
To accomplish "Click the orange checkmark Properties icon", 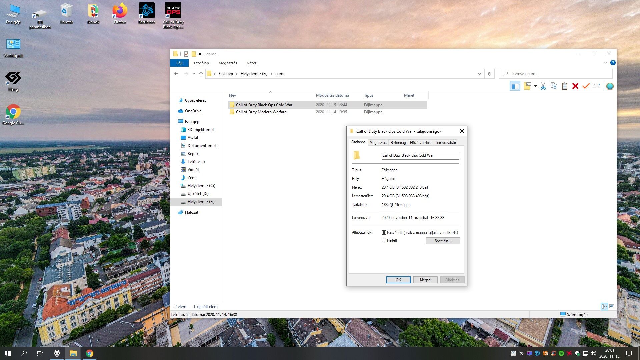I will [586, 86].
